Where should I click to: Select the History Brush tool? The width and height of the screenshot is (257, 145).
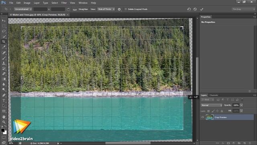pos(4,68)
